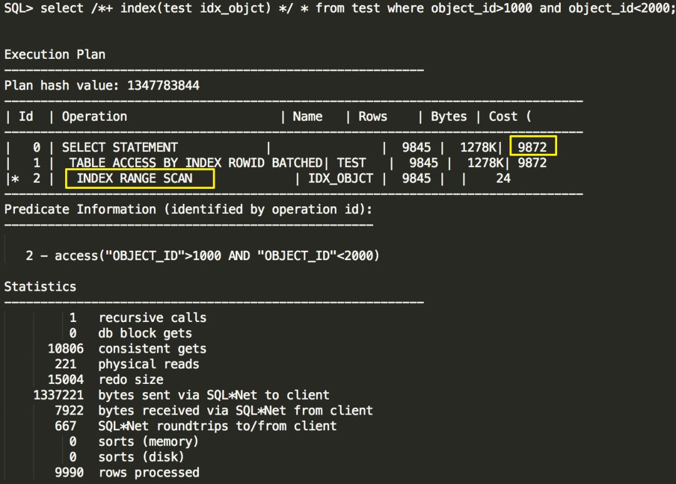Click the Name column header
Image resolution: width=676 pixels, height=484 pixels.
click(x=307, y=116)
